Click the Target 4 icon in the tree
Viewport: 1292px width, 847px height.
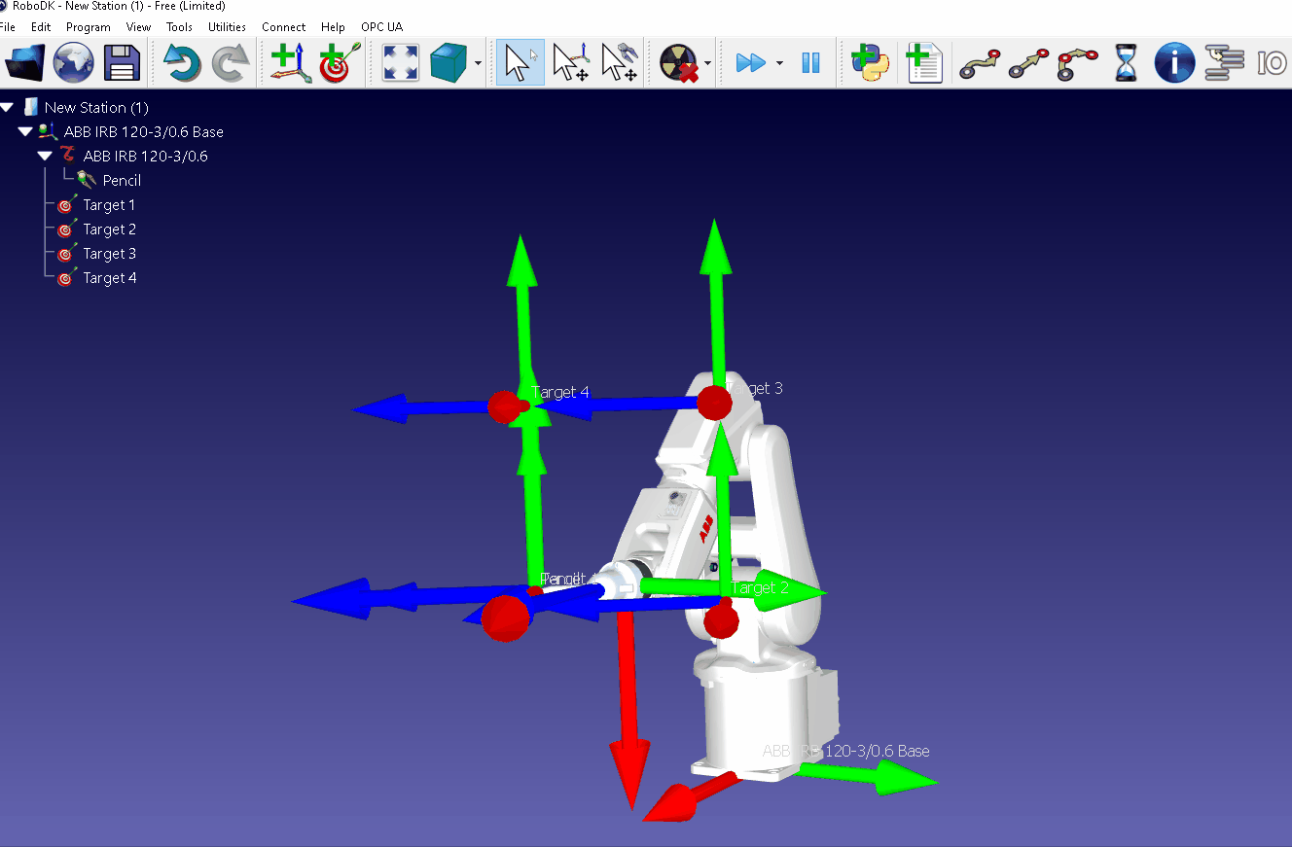coord(66,277)
